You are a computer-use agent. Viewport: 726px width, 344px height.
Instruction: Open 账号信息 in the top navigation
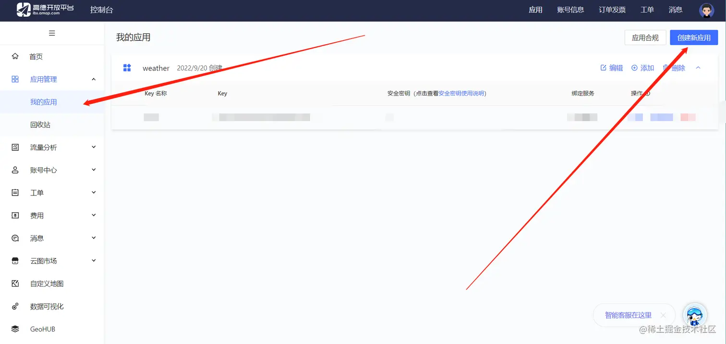[x=570, y=10]
